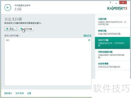The width and height of the screenshot is (131, 98).
Task: Click the Kaspersky logo
Action: point(117,8)
